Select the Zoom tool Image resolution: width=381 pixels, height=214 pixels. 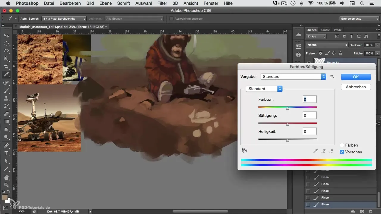[x=6, y=185]
